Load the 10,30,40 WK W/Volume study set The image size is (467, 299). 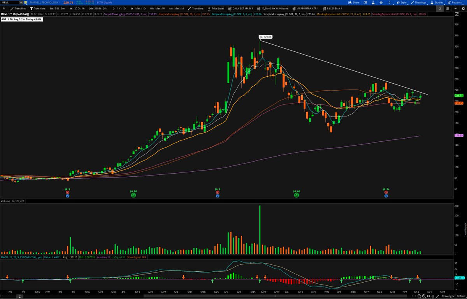click(272, 8)
